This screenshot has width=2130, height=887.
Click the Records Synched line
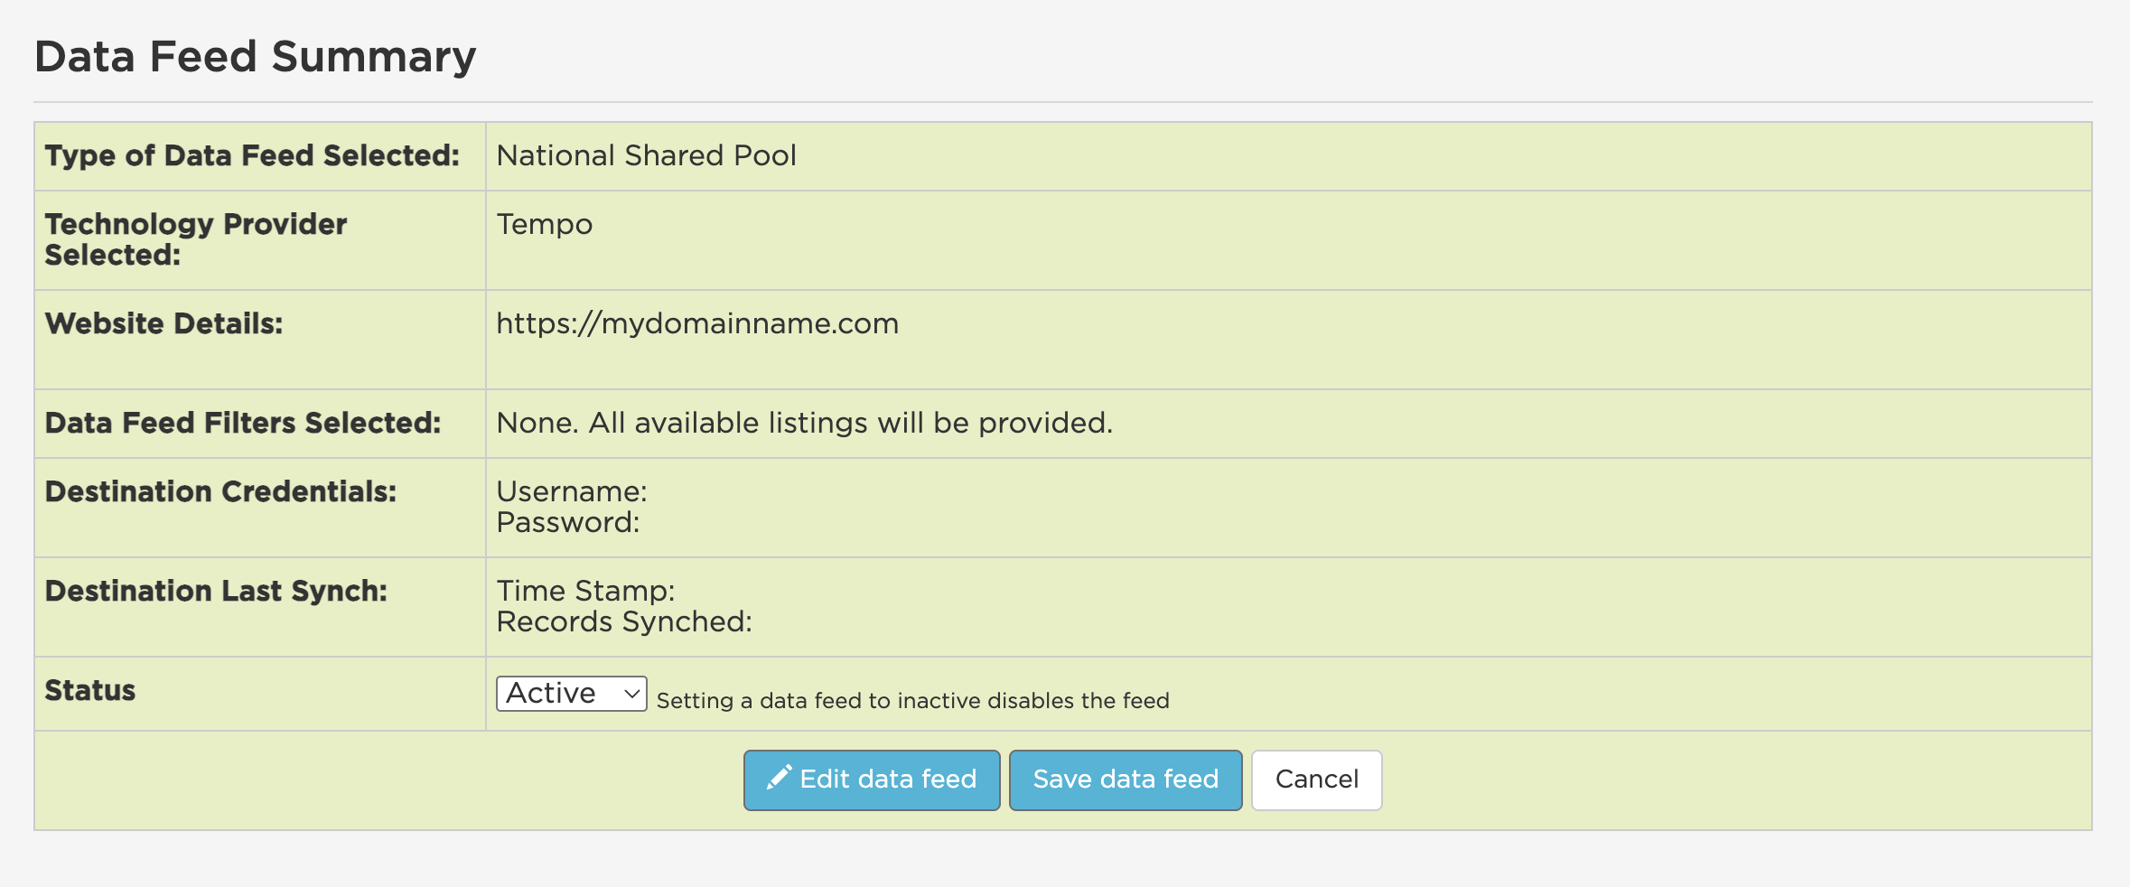[624, 621]
